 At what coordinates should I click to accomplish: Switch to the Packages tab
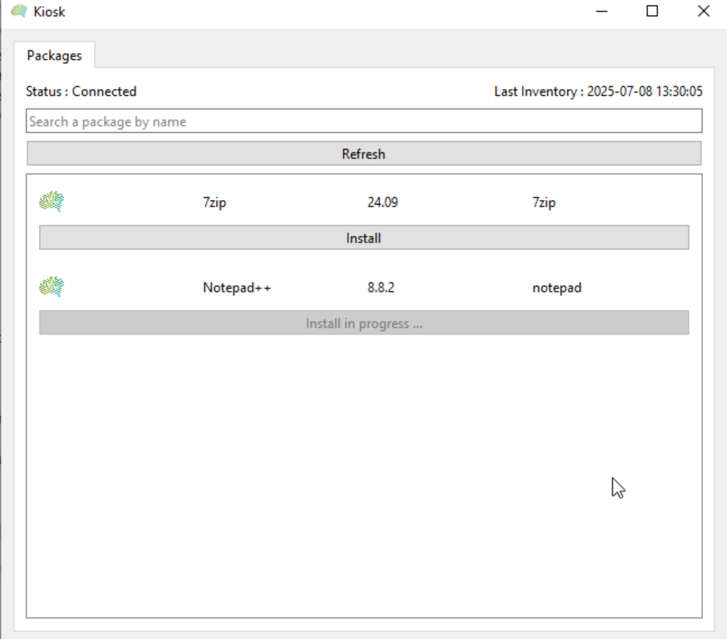[55, 55]
